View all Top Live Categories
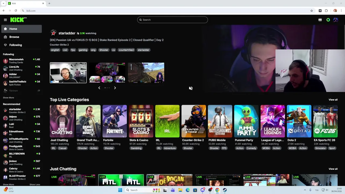 point(333,100)
